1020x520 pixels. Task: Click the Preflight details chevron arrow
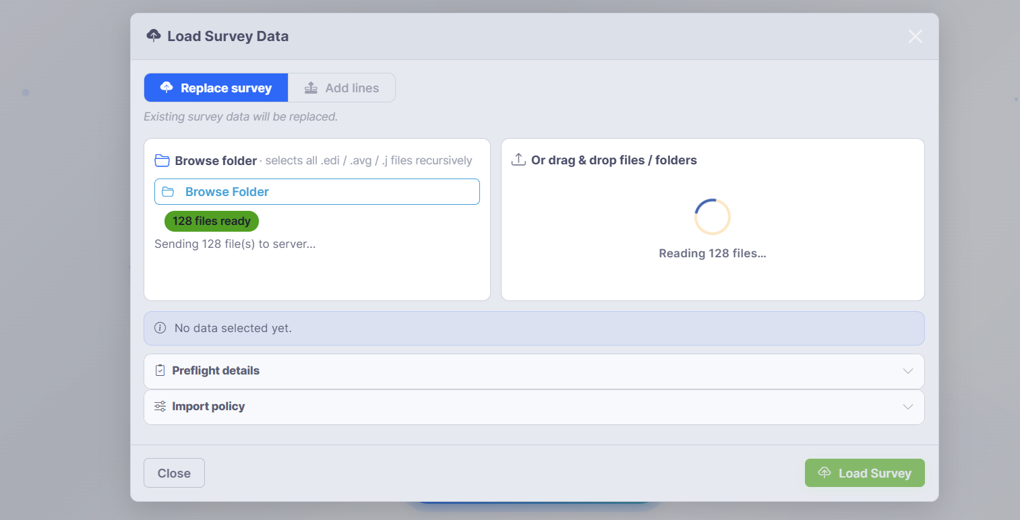908,371
